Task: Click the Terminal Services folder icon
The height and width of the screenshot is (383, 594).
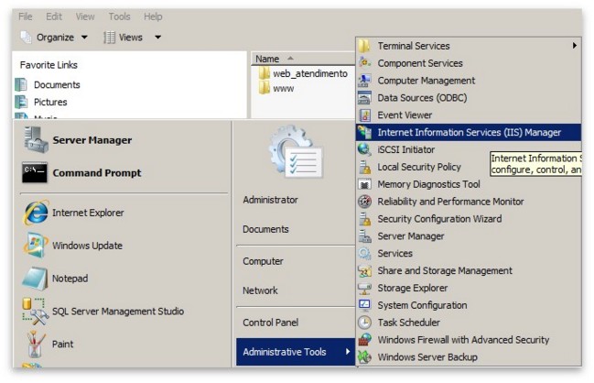Action: tap(364, 46)
